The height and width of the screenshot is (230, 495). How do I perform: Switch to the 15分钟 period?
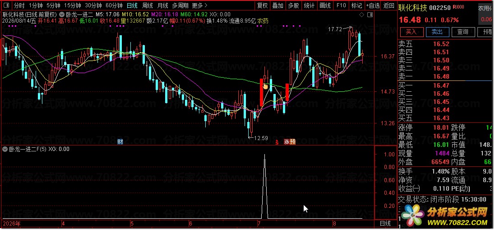click(x=72, y=5)
